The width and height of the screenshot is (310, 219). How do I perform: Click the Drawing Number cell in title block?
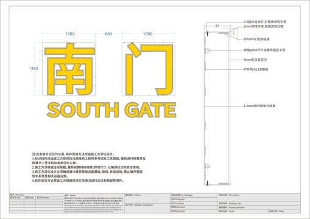259,207
